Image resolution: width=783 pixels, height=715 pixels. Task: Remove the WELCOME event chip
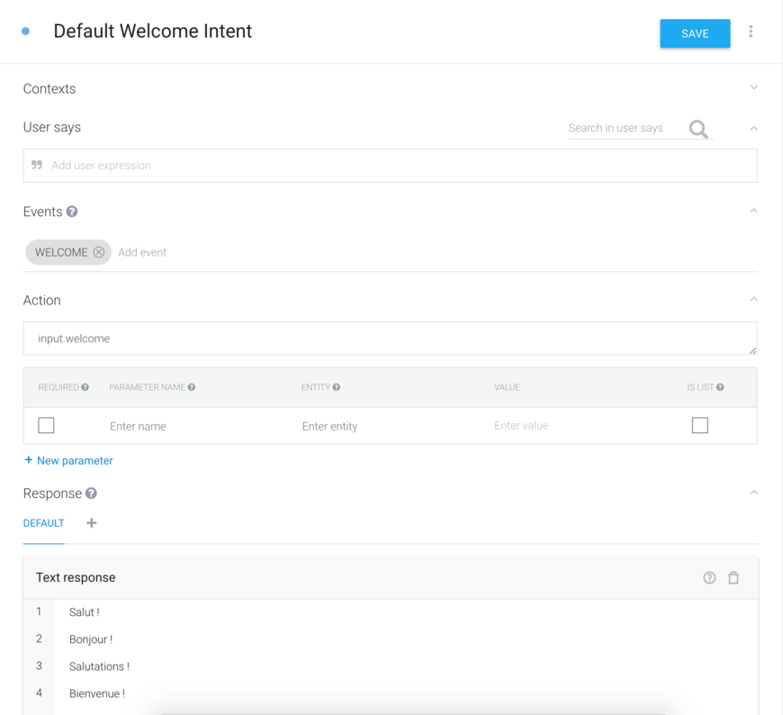pos(99,252)
